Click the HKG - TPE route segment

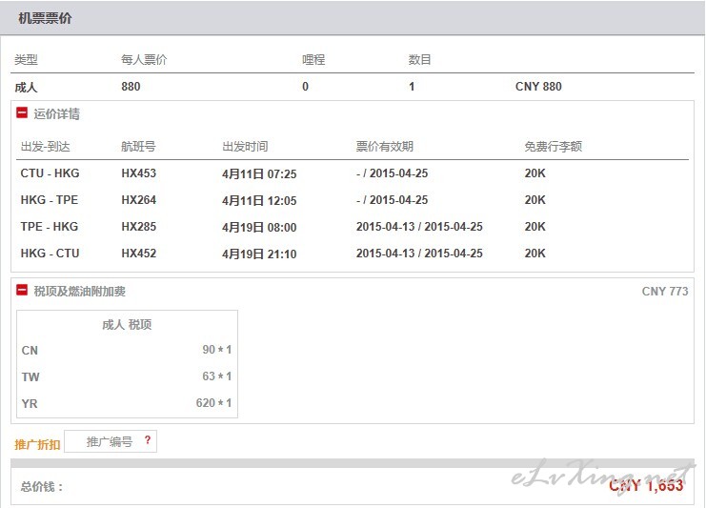point(50,200)
